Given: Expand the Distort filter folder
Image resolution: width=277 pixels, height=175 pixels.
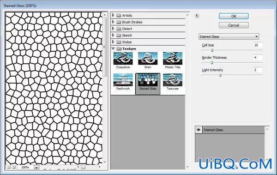Looking at the screenshot, I should [x=113, y=29].
